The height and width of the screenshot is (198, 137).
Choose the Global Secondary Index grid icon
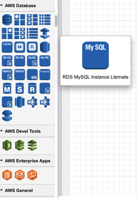(x=45, y=20)
